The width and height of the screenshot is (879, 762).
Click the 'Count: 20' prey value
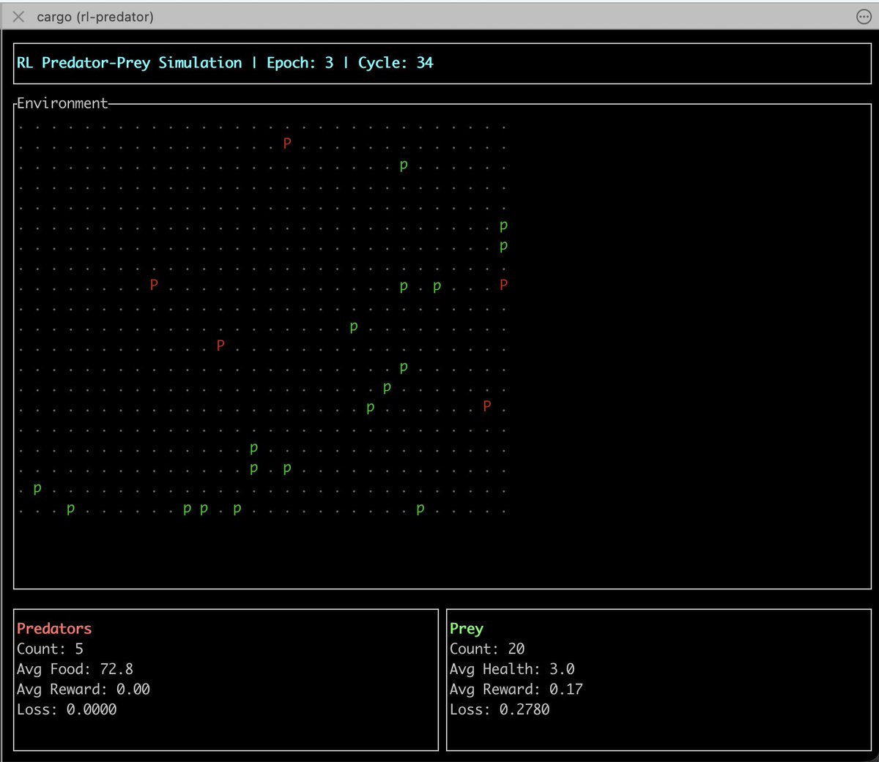tap(487, 649)
